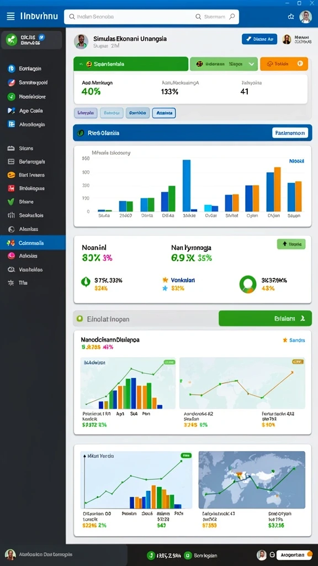Expand the light green Bidenan dropdown chevron
This screenshot has height=566, width=318.
point(251,64)
